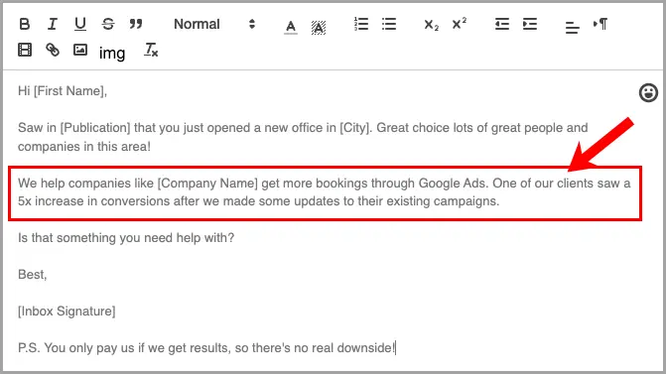Click 'Is that something you need help with?'

126,238
